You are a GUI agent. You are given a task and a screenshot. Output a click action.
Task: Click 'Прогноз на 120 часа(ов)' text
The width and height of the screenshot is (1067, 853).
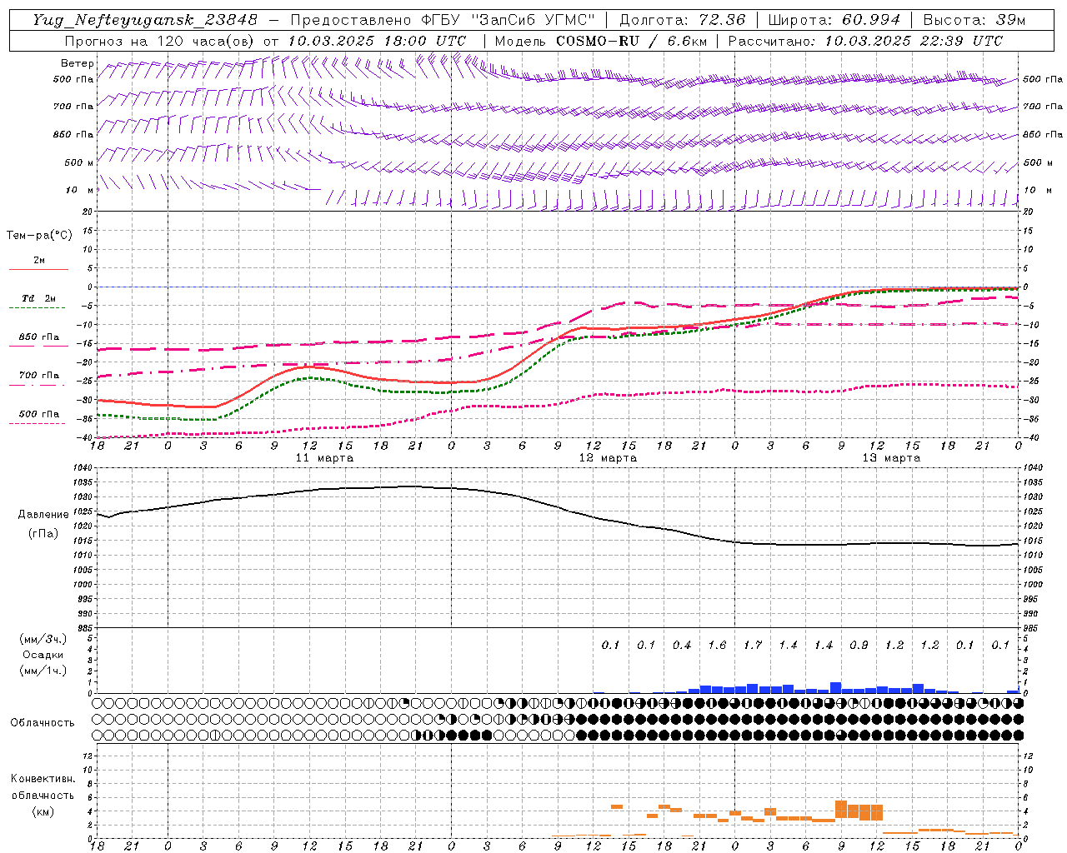point(162,41)
